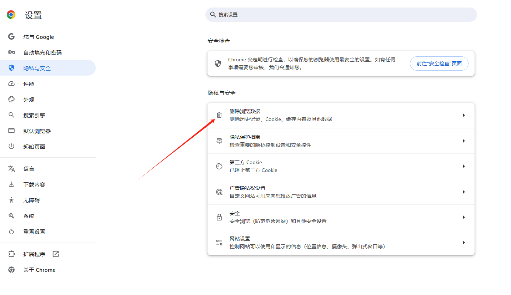Screen dimensions: 511x295
Task: Click the accessibility person icon for 无障碍
Action: click(x=11, y=200)
